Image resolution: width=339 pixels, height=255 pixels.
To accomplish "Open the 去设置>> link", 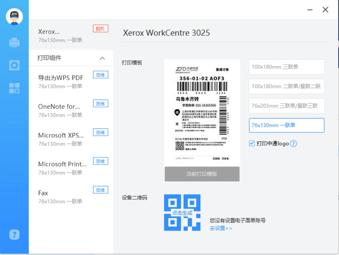I will [221, 228].
